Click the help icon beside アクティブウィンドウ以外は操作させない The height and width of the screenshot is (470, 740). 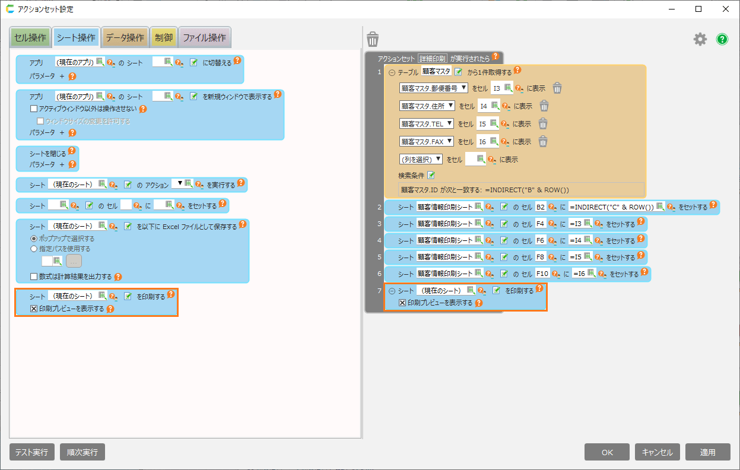click(x=143, y=109)
